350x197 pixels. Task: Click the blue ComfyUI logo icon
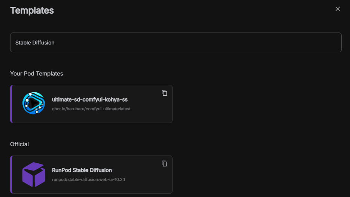tap(34, 103)
